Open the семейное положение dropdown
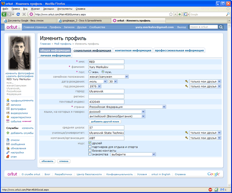This screenshot has height=193, width=232. click(108, 77)
